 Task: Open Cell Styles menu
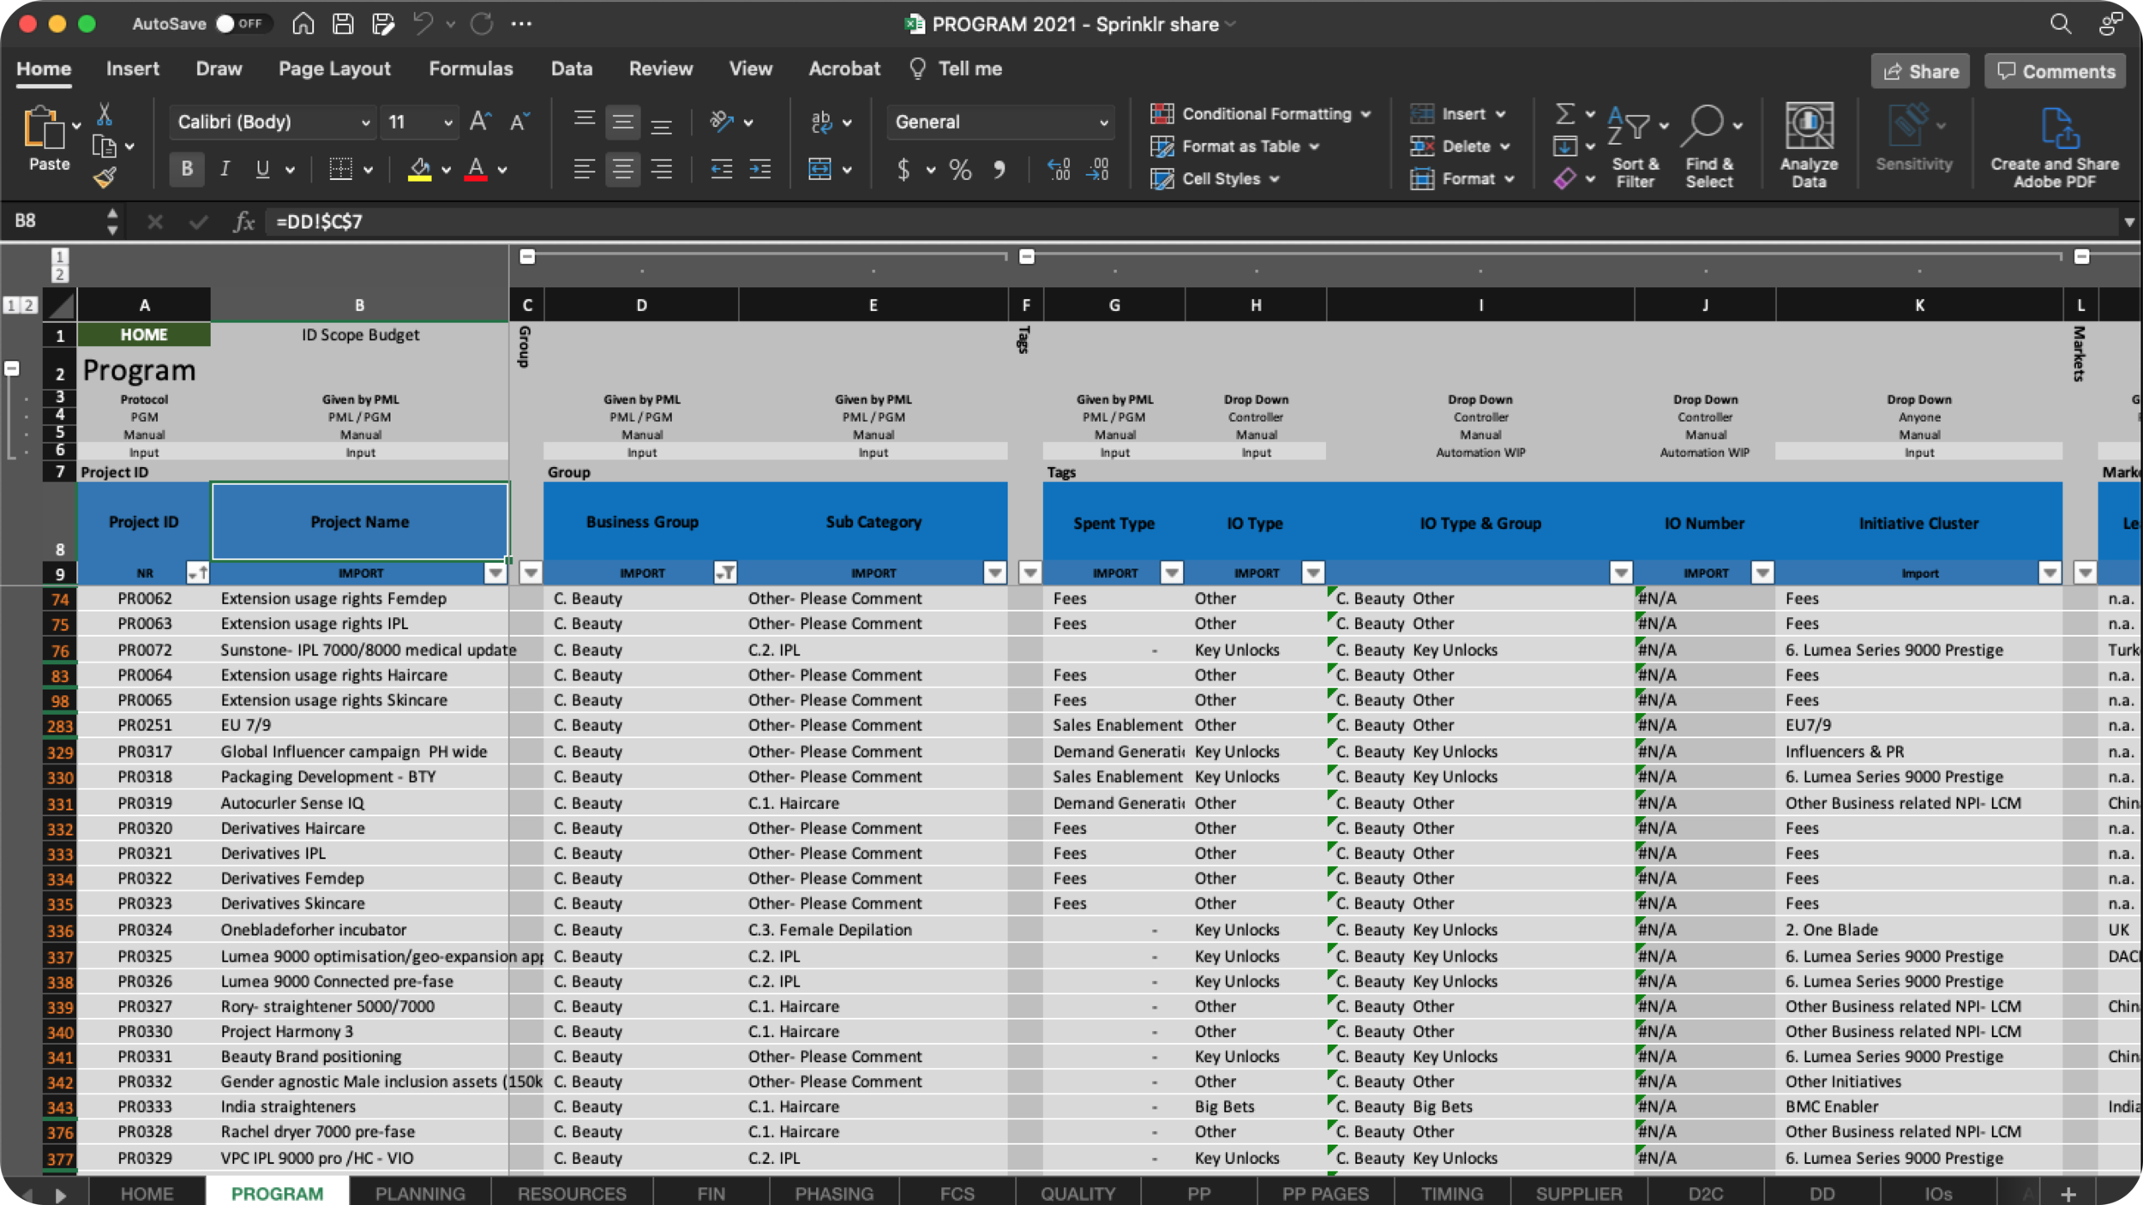(1215, 179)
